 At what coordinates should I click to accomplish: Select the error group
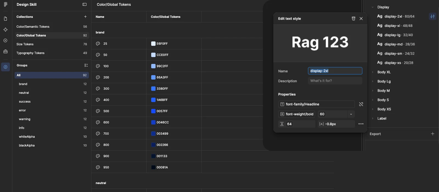52,110
